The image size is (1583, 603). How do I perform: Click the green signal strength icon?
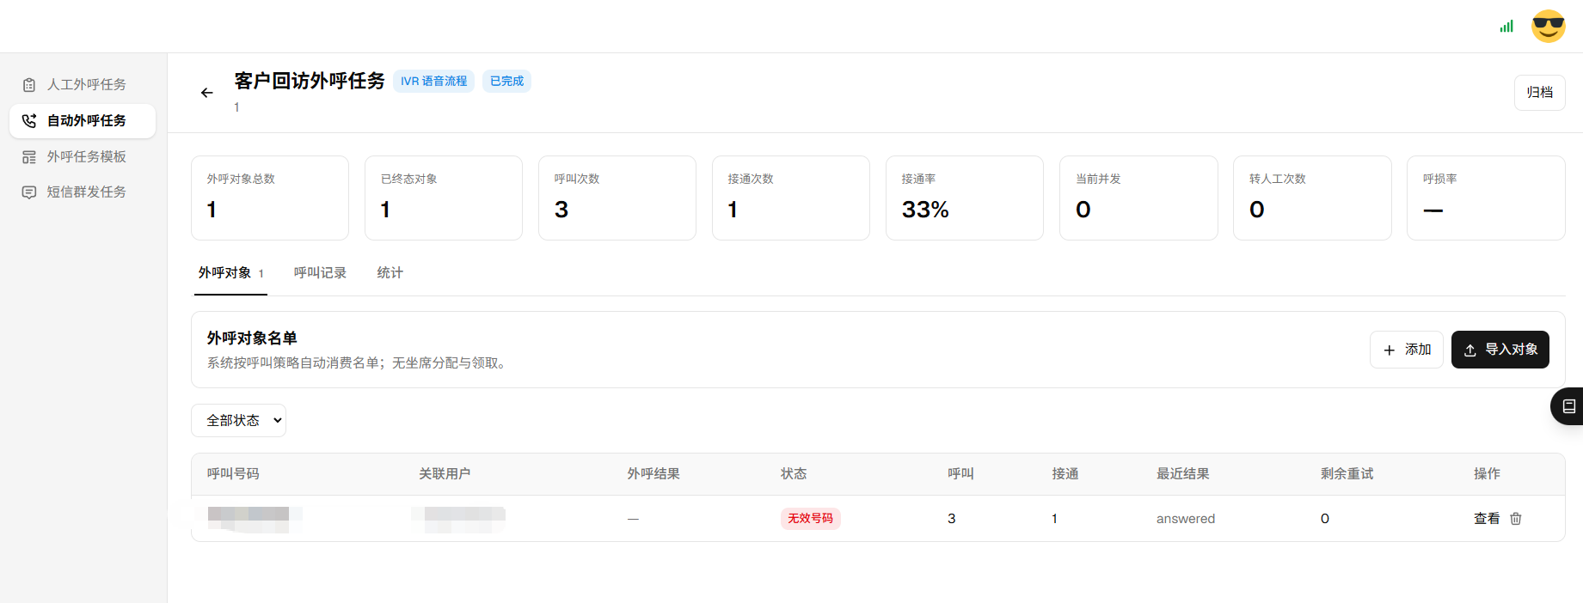pyautogui.click(x=1506, y=27)
